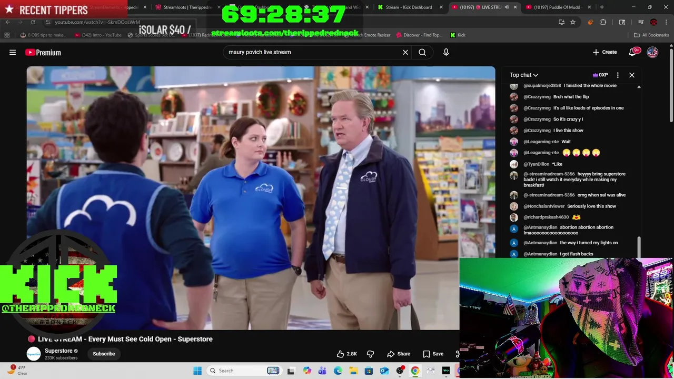
Task: Open the Chrome extensions puzzle icon
Action: [x=603, y=22]
